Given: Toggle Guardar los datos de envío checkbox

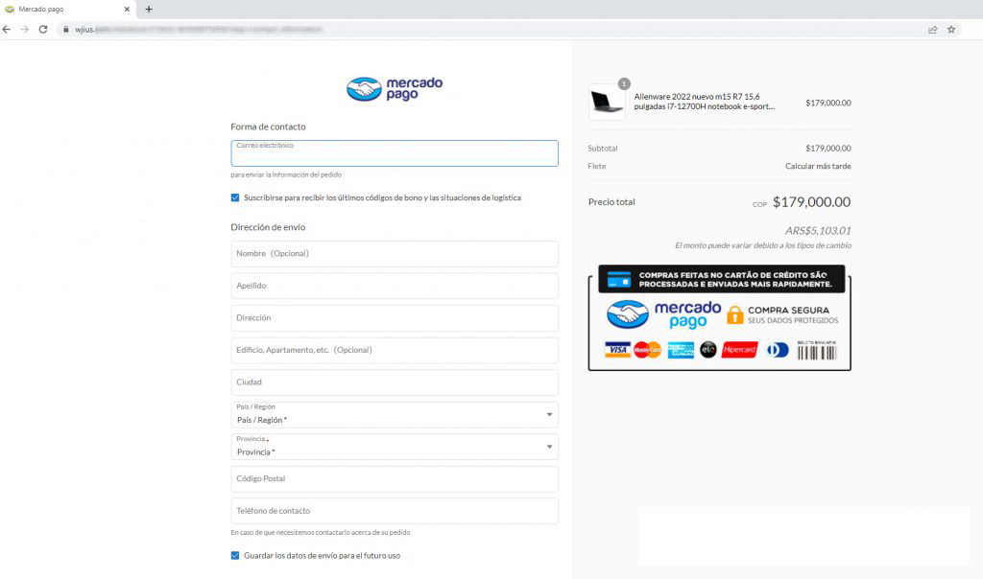Looking at the screenshot, I should (x=235, y=556).
